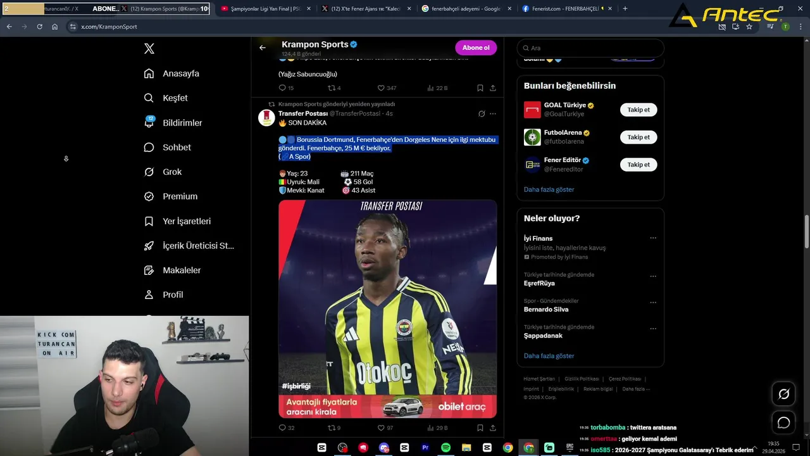Click Daha fazla göster under suggestions

point(549,189)
